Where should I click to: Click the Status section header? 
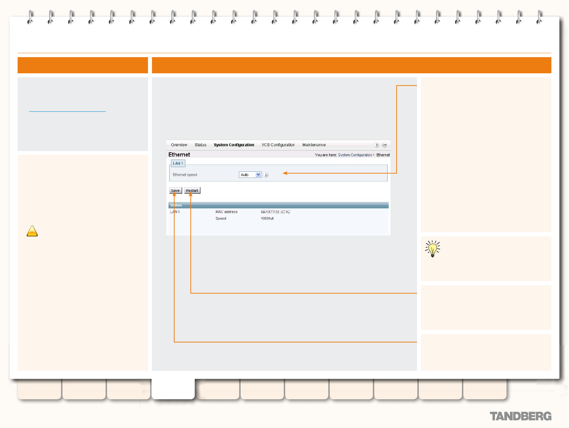[x=278, y=205]
